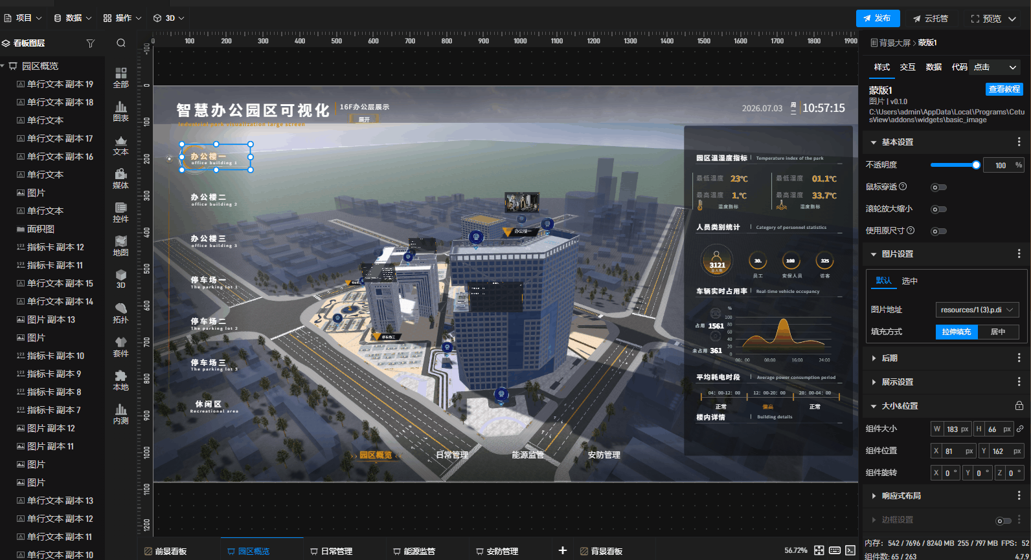Toggle the 滚轮放大缩小 switch

(938, 210)
